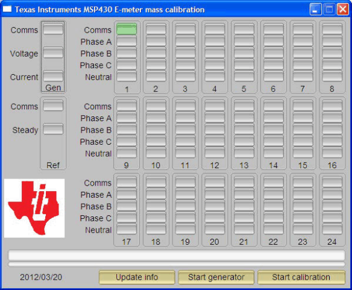352x290 pixels.
Task: Click the Phase A indicator of meter 9
Action: [127, 118]
